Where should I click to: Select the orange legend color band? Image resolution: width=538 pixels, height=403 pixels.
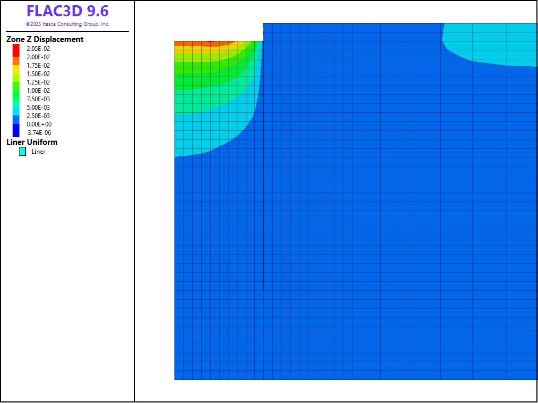coord(16,60)
